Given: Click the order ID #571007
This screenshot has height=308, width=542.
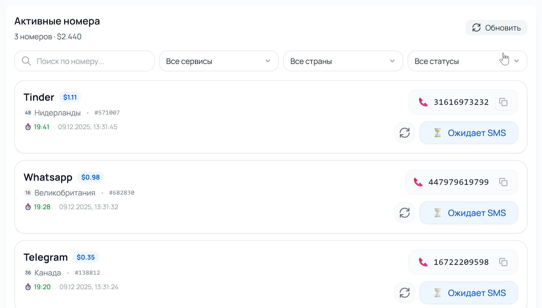Looking at the screenshot, I should (x=107, y=113).
